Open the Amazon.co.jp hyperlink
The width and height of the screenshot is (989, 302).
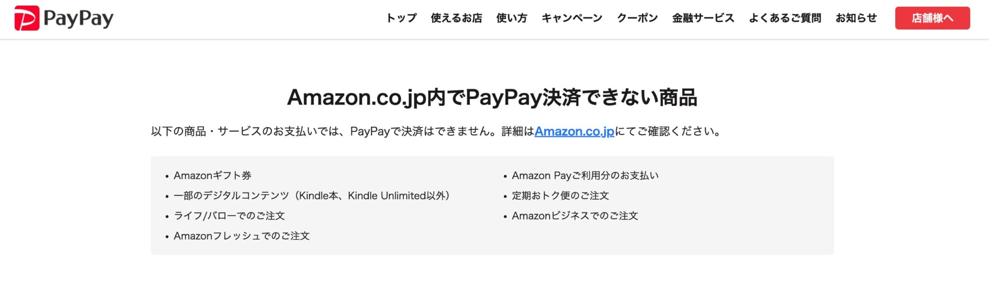(574, 131)
